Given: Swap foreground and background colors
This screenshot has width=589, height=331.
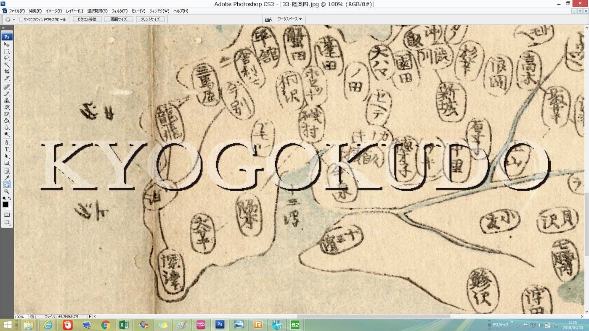Looking at the screenshot, I should pyautogui.click(x=10, y=198).
